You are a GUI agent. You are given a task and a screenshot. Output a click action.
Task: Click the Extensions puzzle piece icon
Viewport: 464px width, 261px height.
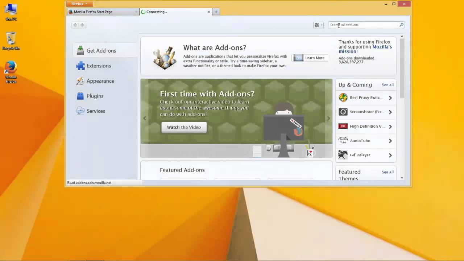(80, 66)
